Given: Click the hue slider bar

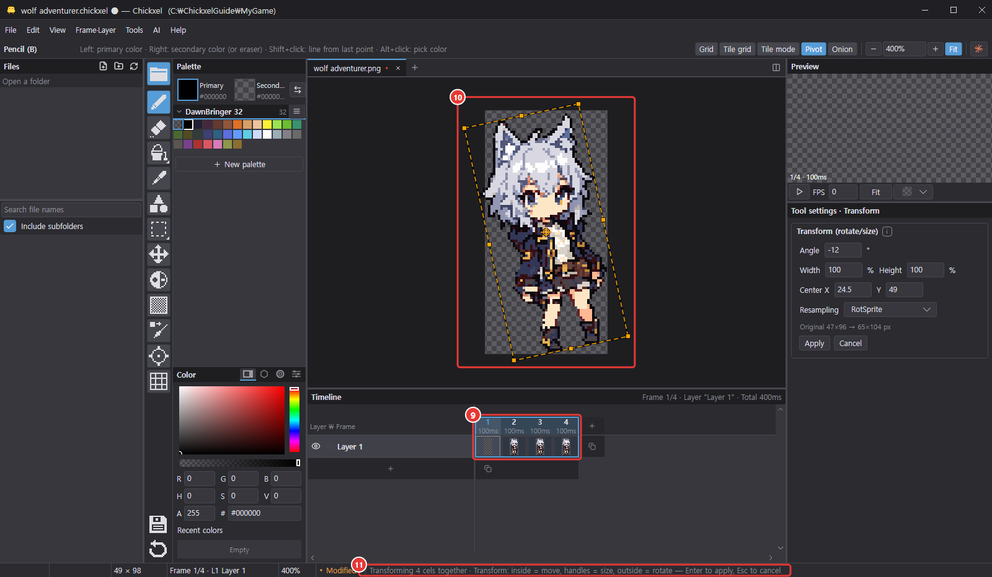Looking at the screenshot, I should pos(294,420).
